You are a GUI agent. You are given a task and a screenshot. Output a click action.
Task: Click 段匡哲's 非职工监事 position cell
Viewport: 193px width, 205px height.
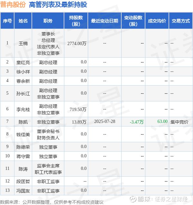point(48,182)
